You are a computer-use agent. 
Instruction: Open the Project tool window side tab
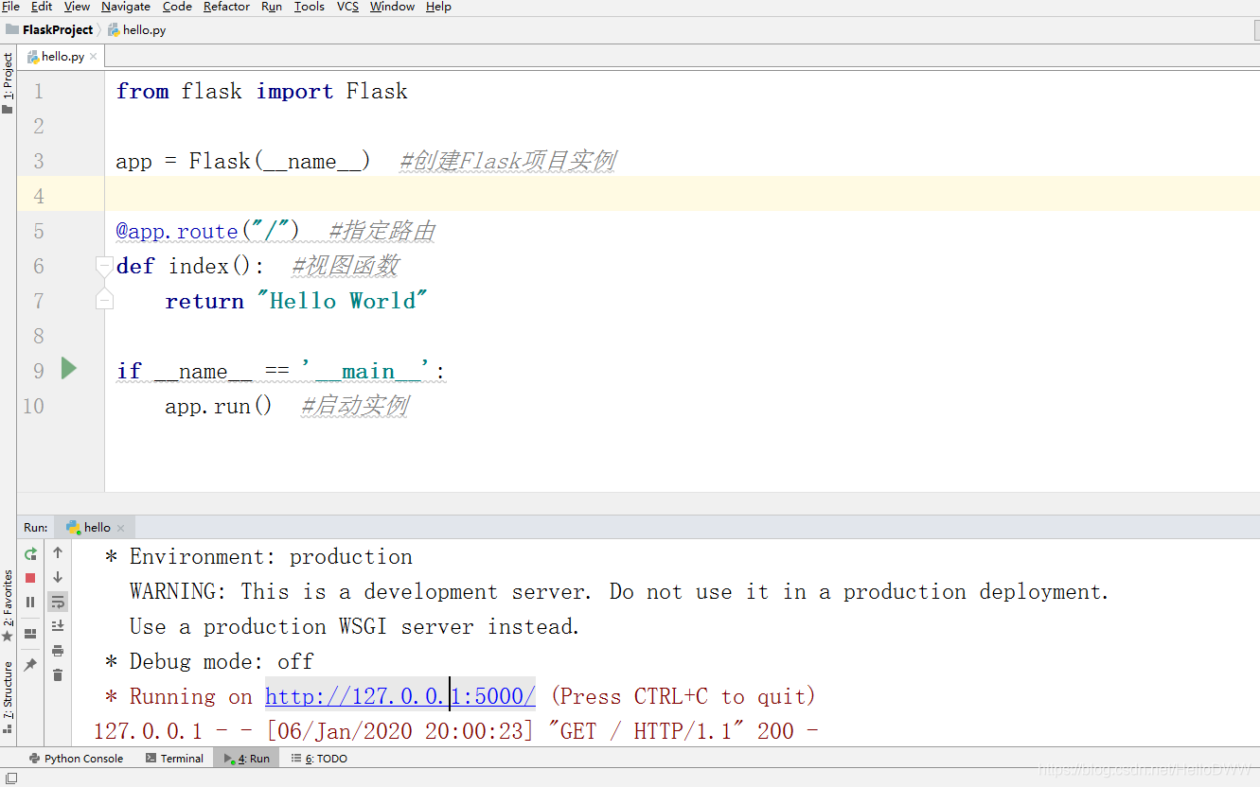(8, 82)
